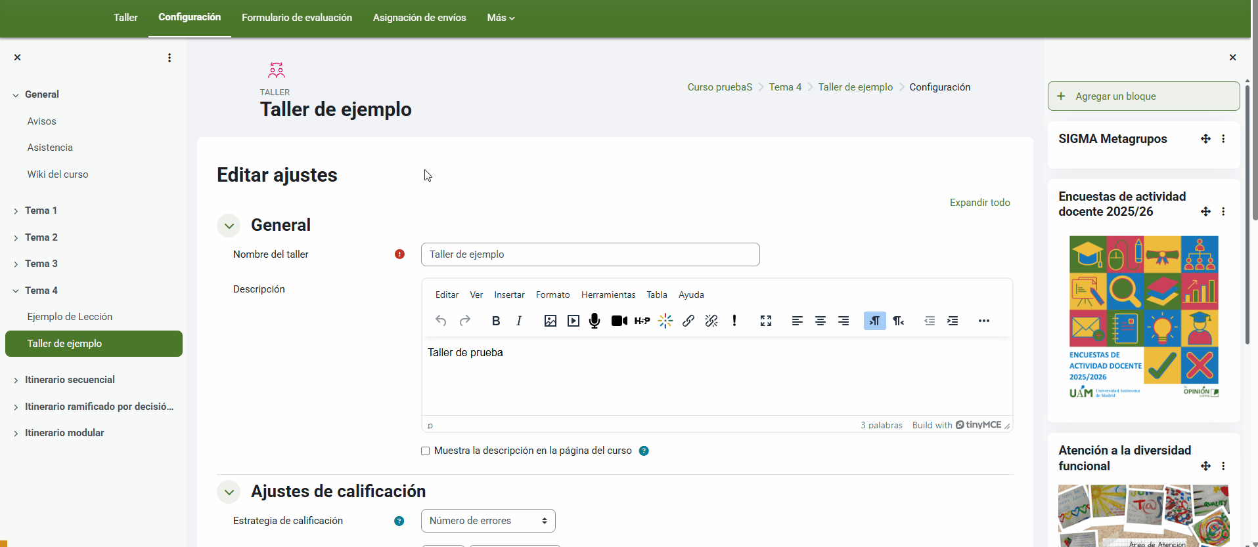Click the Nombre del taller input field

590,254
